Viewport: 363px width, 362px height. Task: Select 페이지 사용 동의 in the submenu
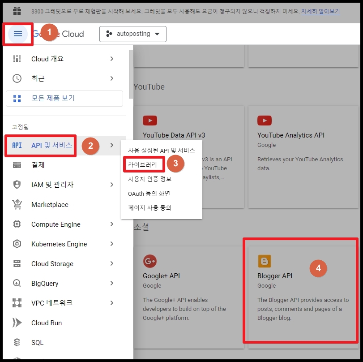coord(150,207)
